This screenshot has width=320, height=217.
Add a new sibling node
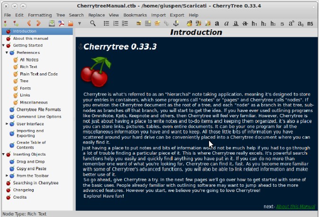(6, 24)
